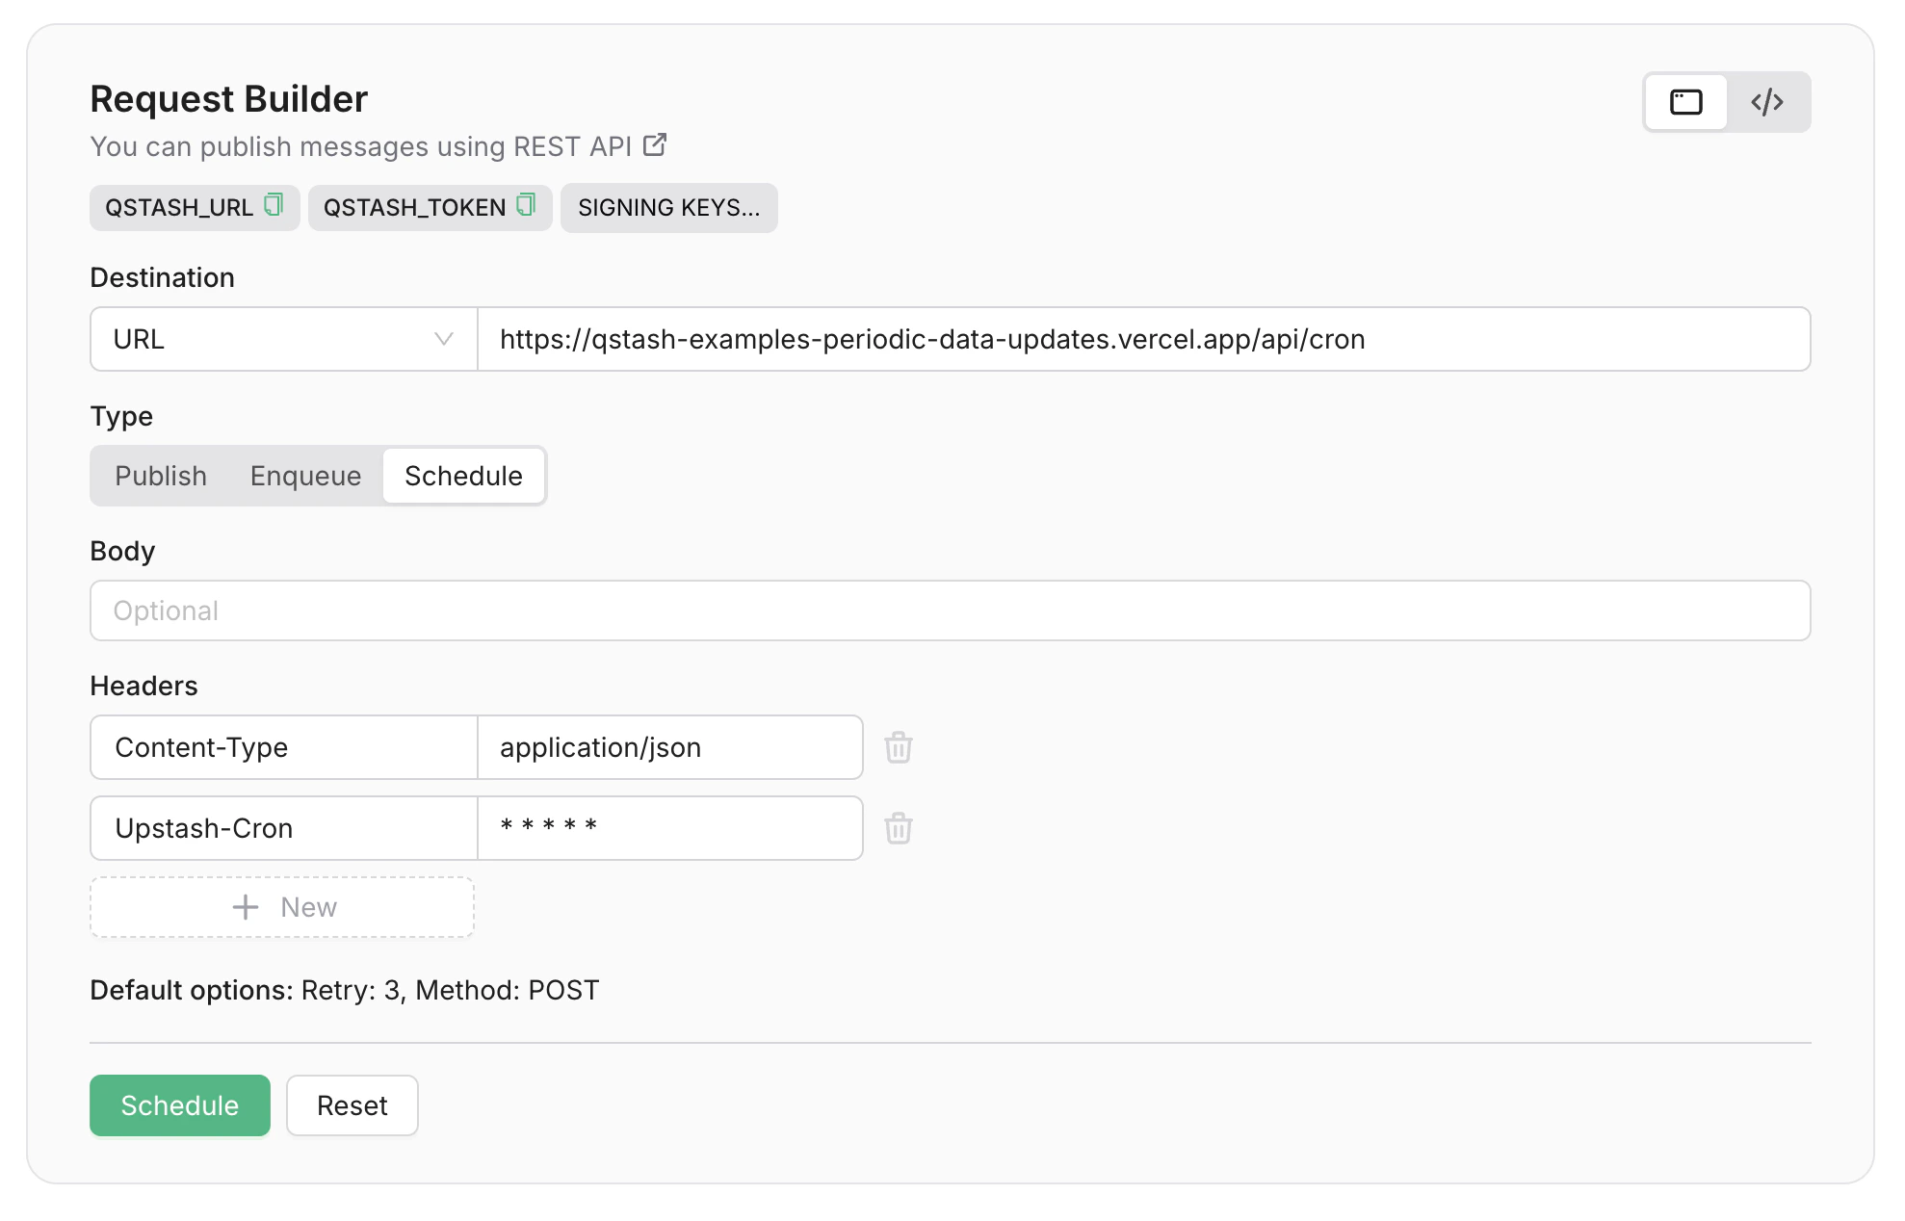Click into the optional Body field
The height and width of the screenshot is (1221, 1905).
click(950, 610)
